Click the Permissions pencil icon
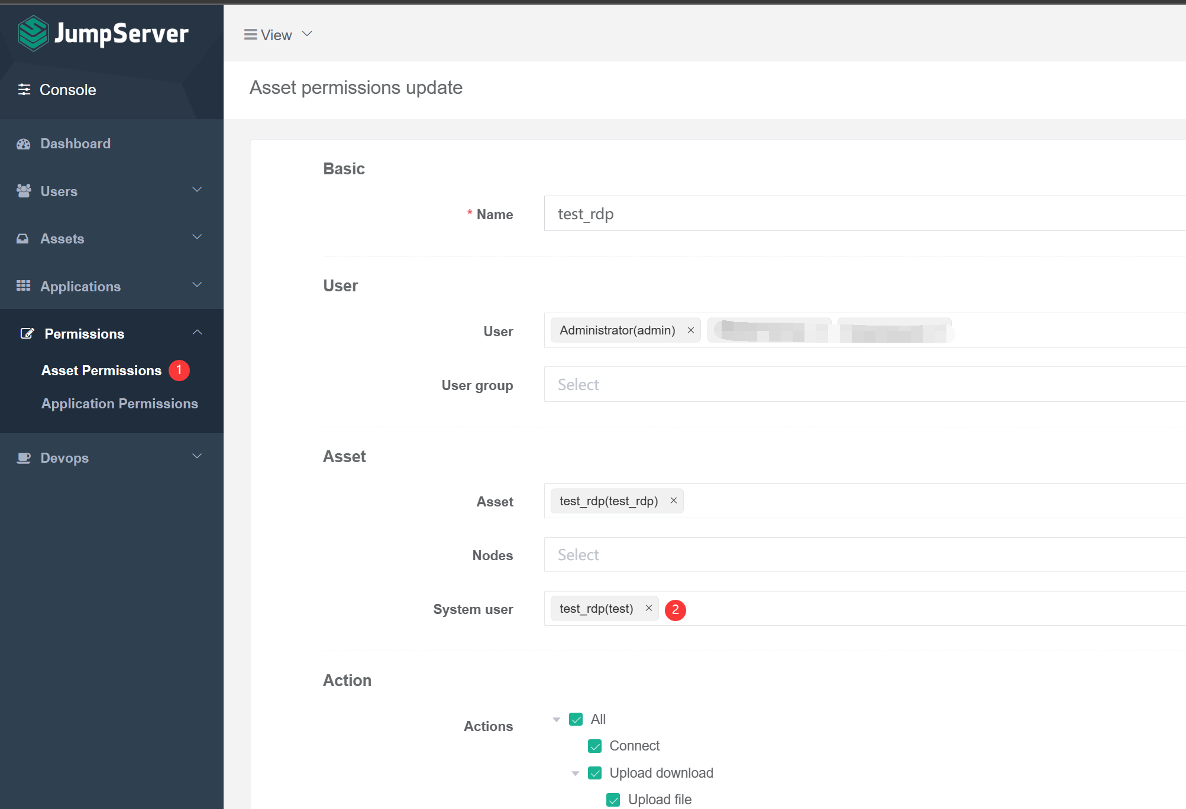This screenshot has width=1186, height=809. click(27, 333)
